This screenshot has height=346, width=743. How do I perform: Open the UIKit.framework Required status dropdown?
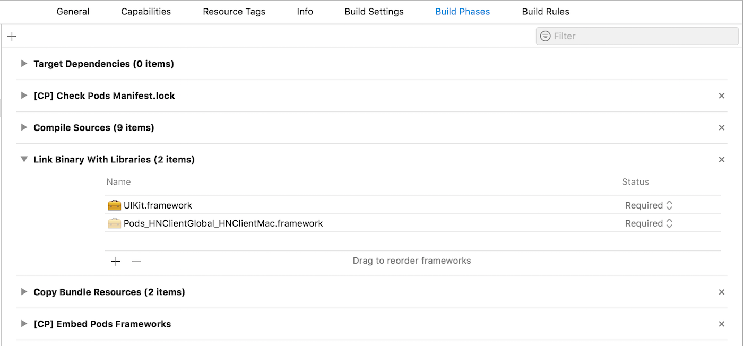pyautogui.click(x=649, y=205)
